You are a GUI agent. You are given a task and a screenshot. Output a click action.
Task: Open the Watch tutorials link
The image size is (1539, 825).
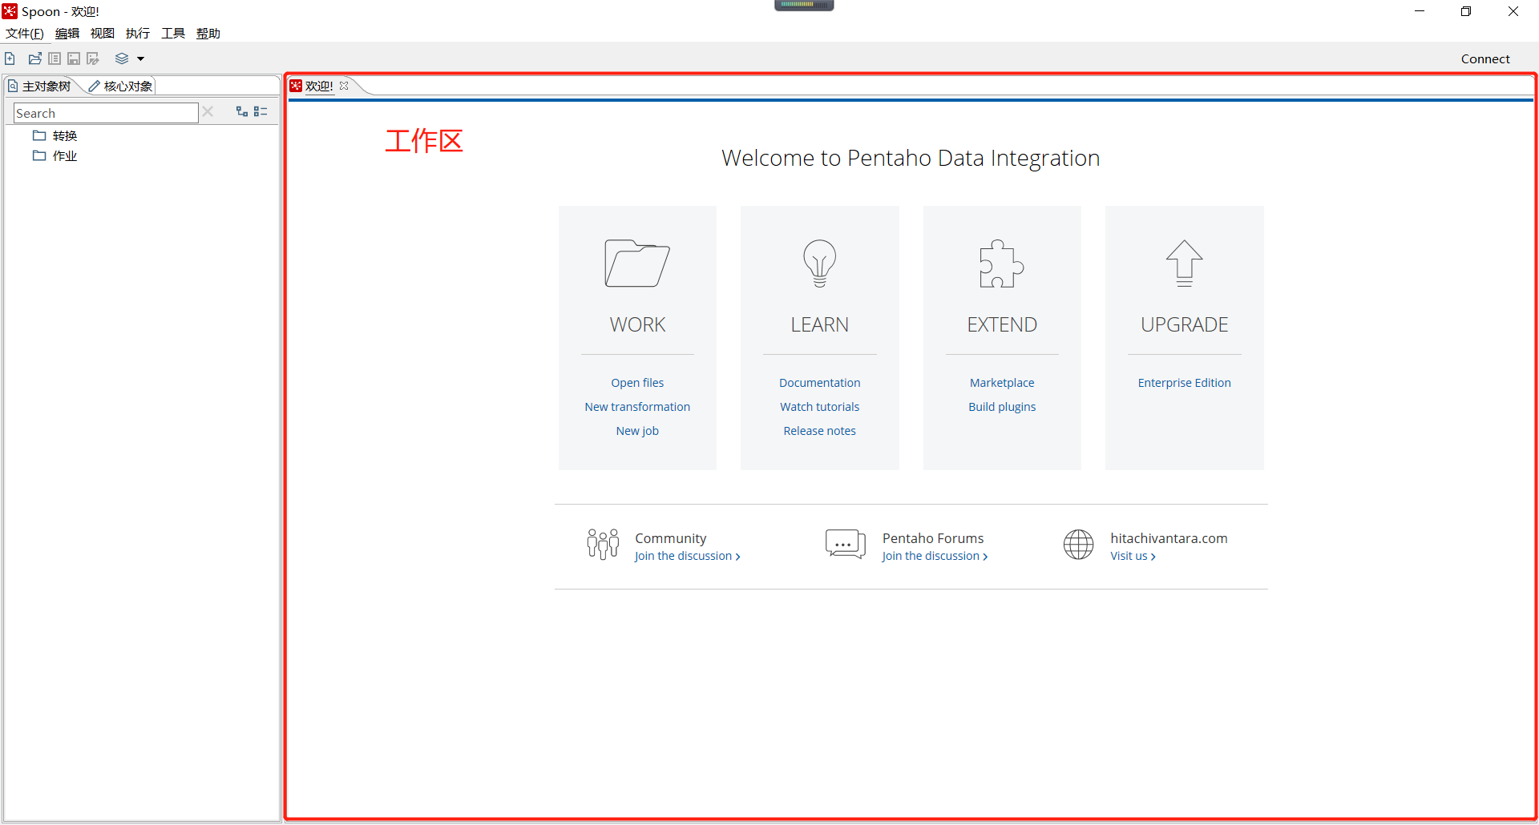coord(819,407)
